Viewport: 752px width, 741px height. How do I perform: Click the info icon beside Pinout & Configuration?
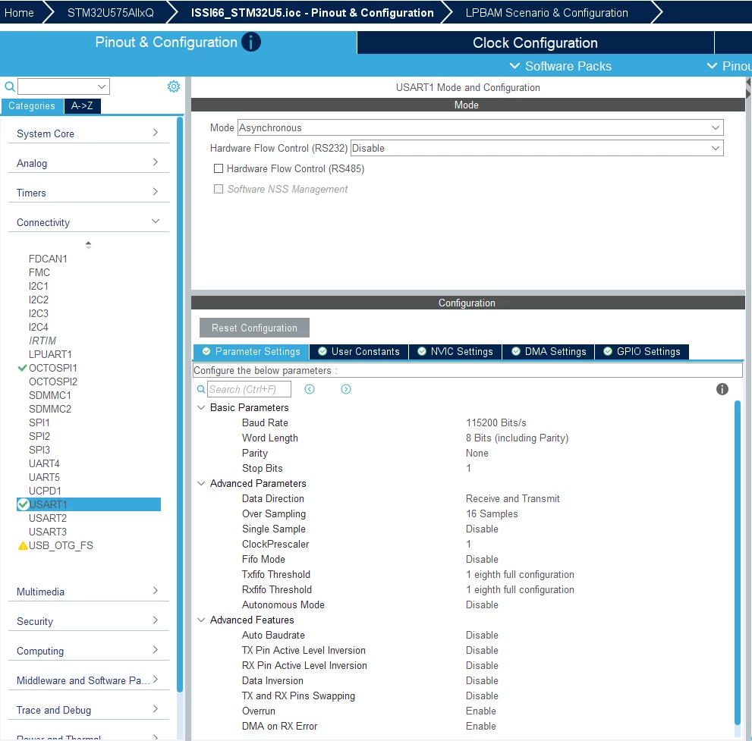(x=251, y=42)
